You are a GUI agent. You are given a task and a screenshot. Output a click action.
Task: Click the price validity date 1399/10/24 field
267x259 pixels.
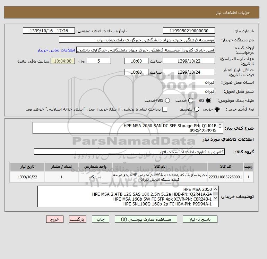pos(189,72)
